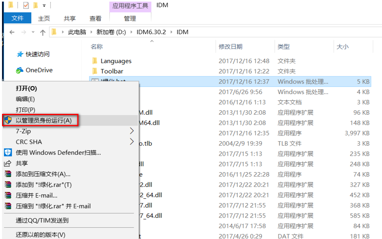Viewport: 382px width, 239px height.
Task: Choose 压缩到 "!绿化.rar" 并 E-mail
Action: [x=53, y=206]
